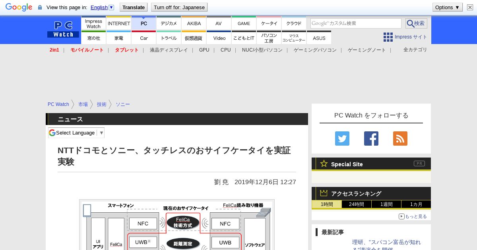Open the Twitter follow icon

coord(342,138)
